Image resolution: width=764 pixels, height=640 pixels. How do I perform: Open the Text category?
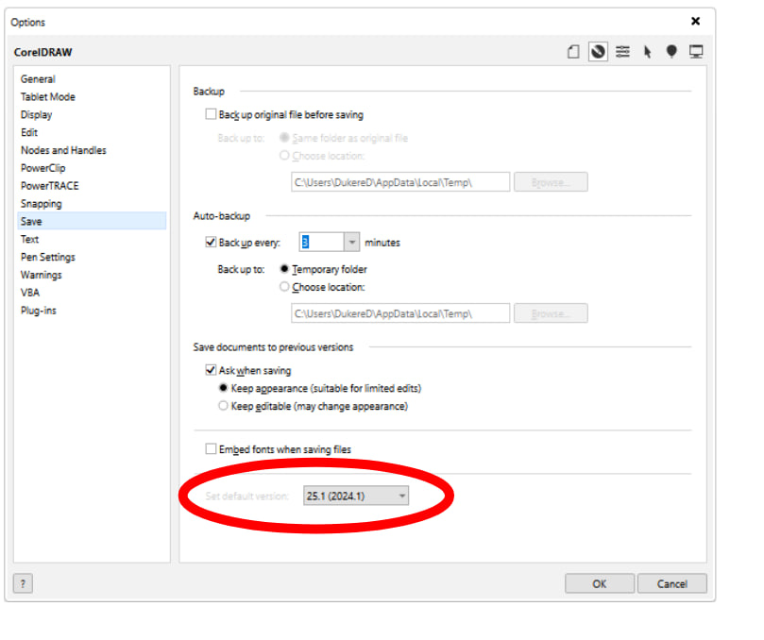click(29, 239)
